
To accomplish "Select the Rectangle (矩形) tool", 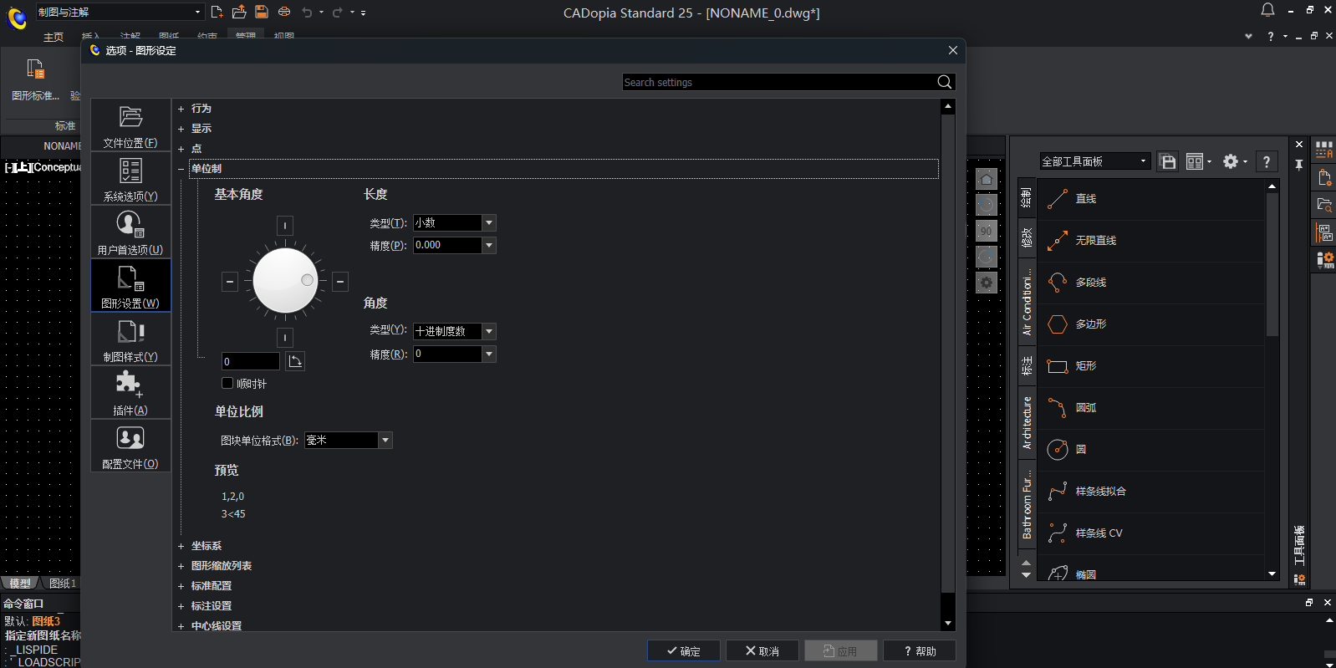I will point(1085,366).
